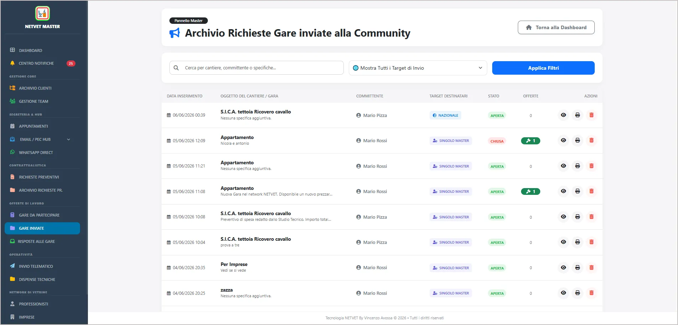
Task: Open Gare da Partecipare in sidebar
Action: point(42,215)
